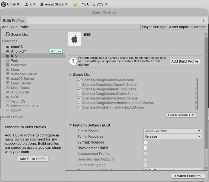Click Add Build Profile under welcome text
The image size is (209, 182).
pyautogui.click(x=33, y=159)
